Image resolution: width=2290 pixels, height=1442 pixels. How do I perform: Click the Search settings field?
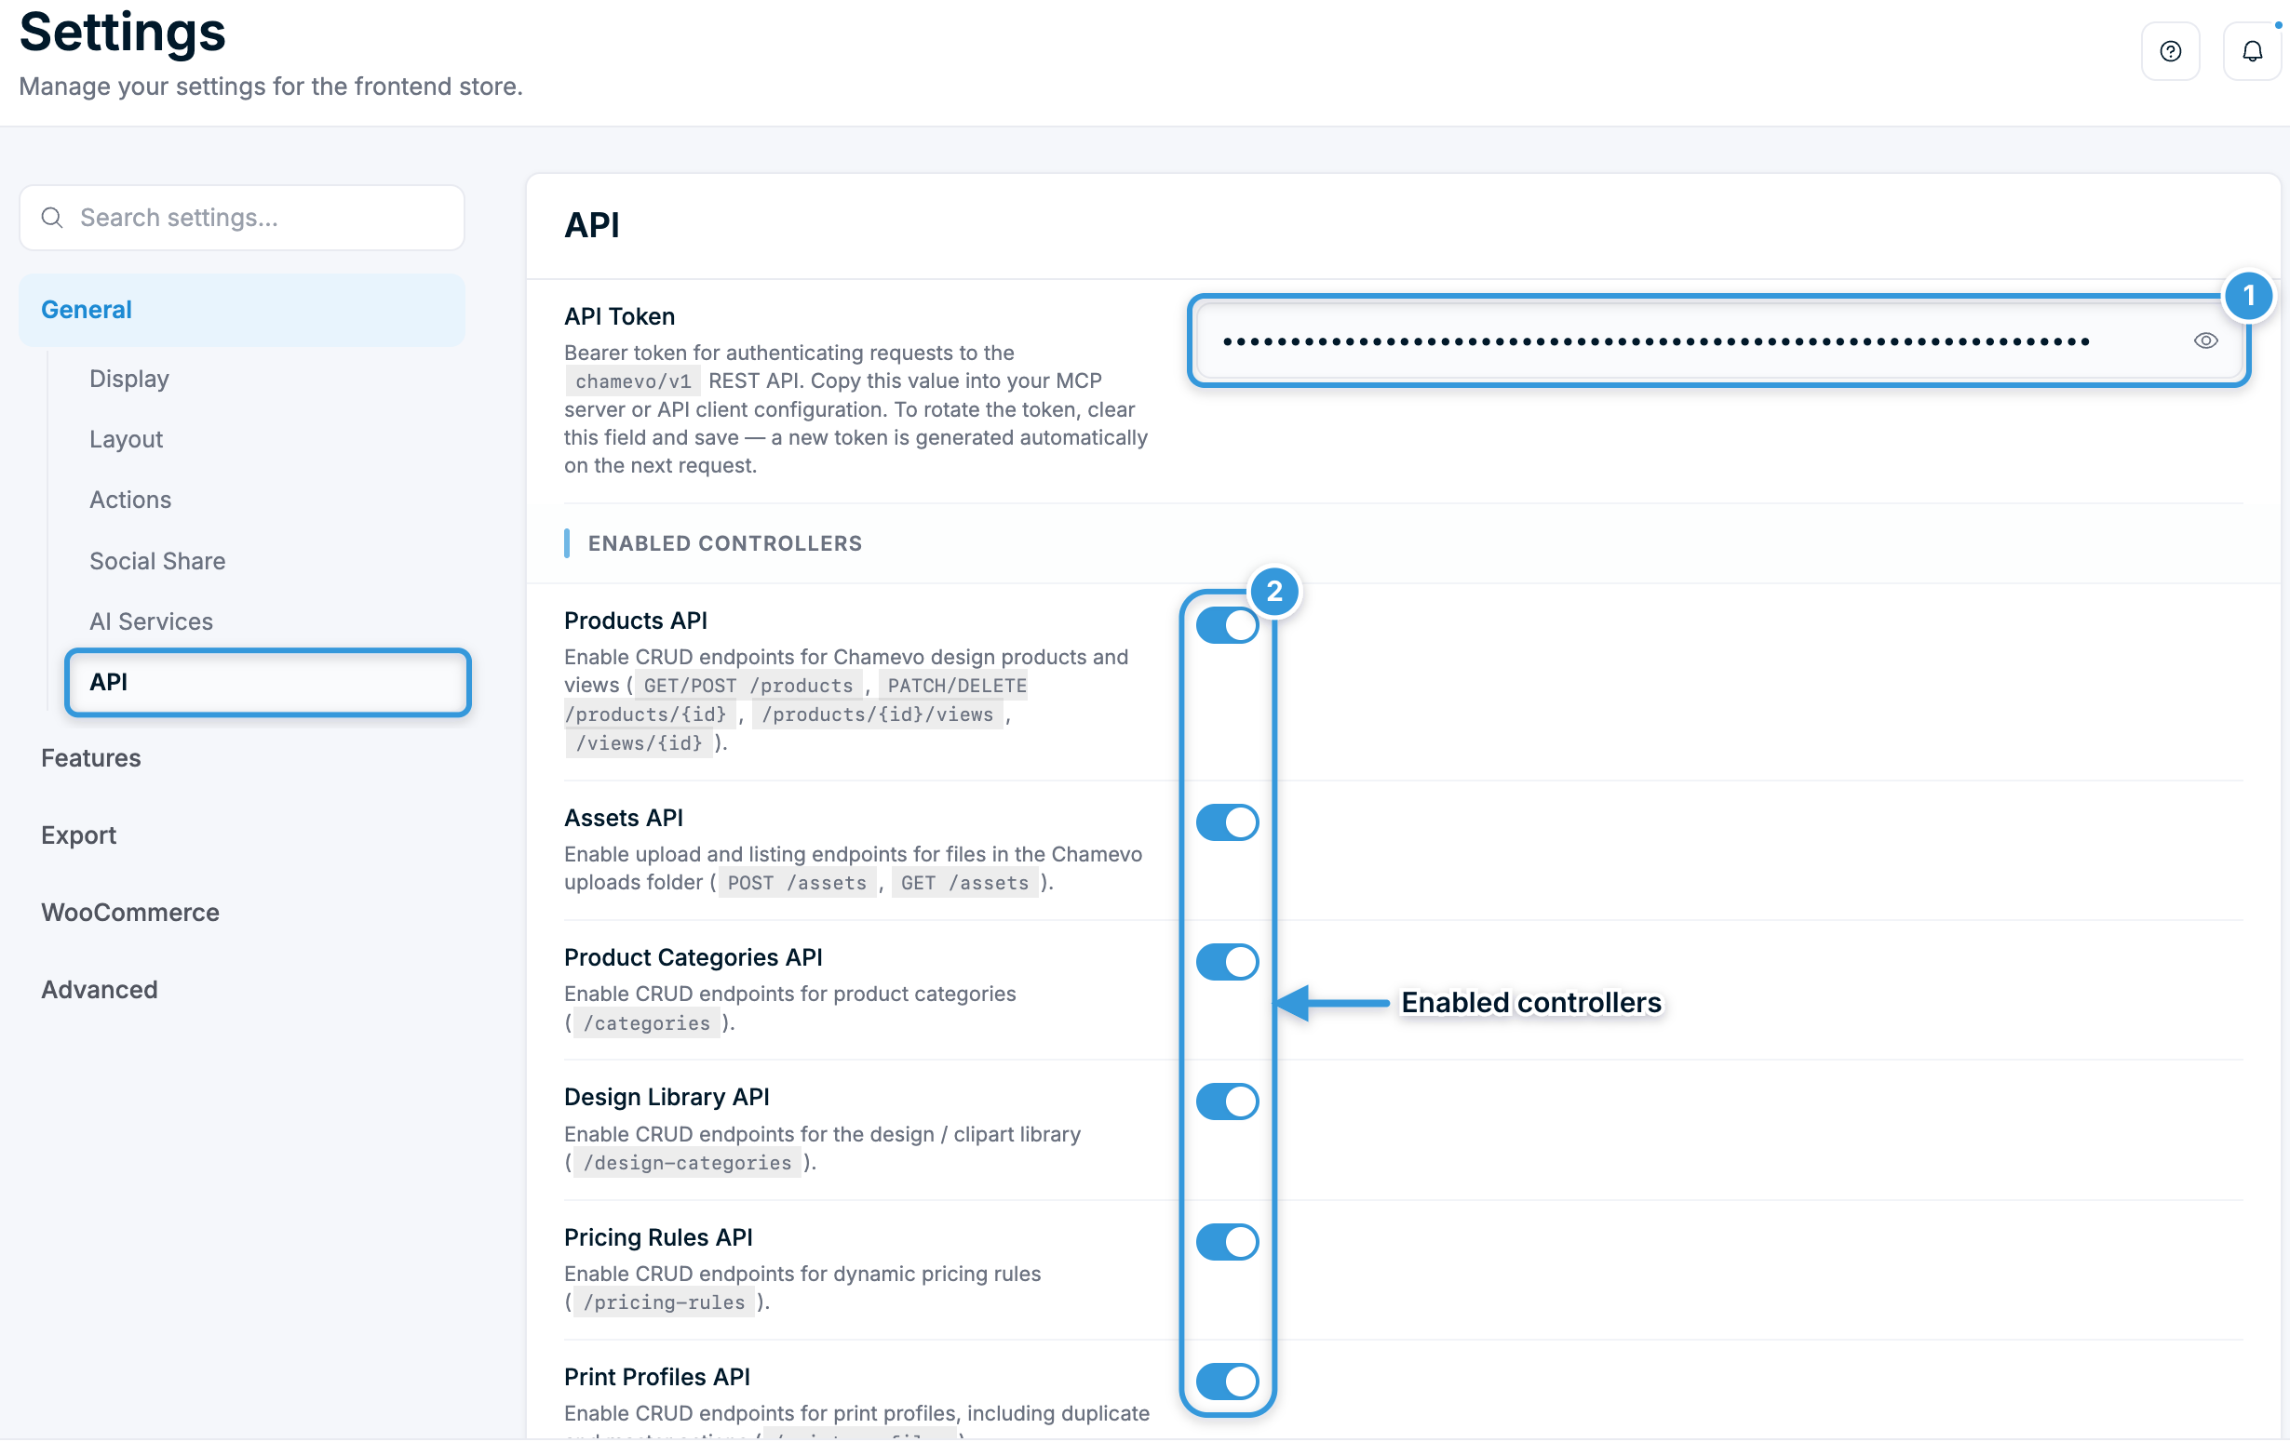(241, 218)
